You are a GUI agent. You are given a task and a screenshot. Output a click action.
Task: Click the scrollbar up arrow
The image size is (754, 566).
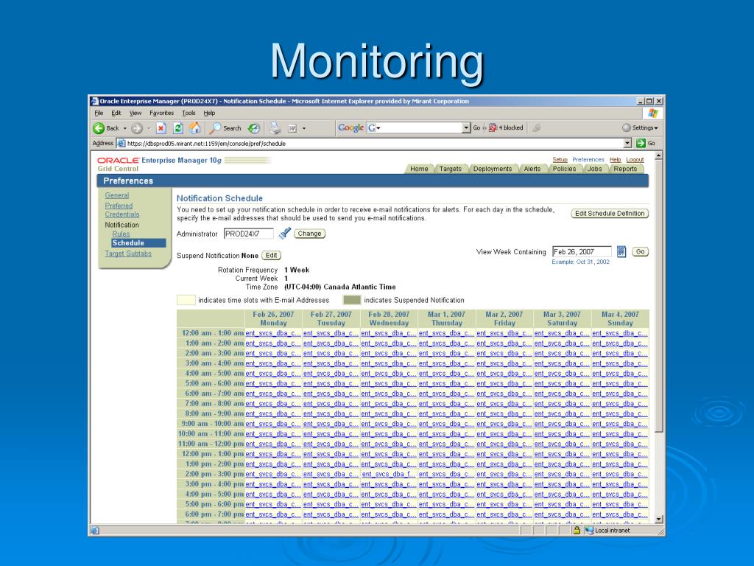659,156
